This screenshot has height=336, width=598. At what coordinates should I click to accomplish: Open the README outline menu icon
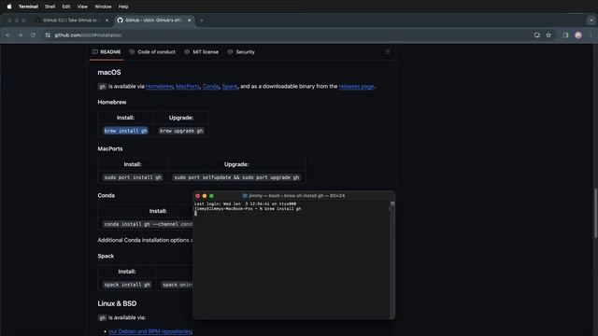coord(387,52)
